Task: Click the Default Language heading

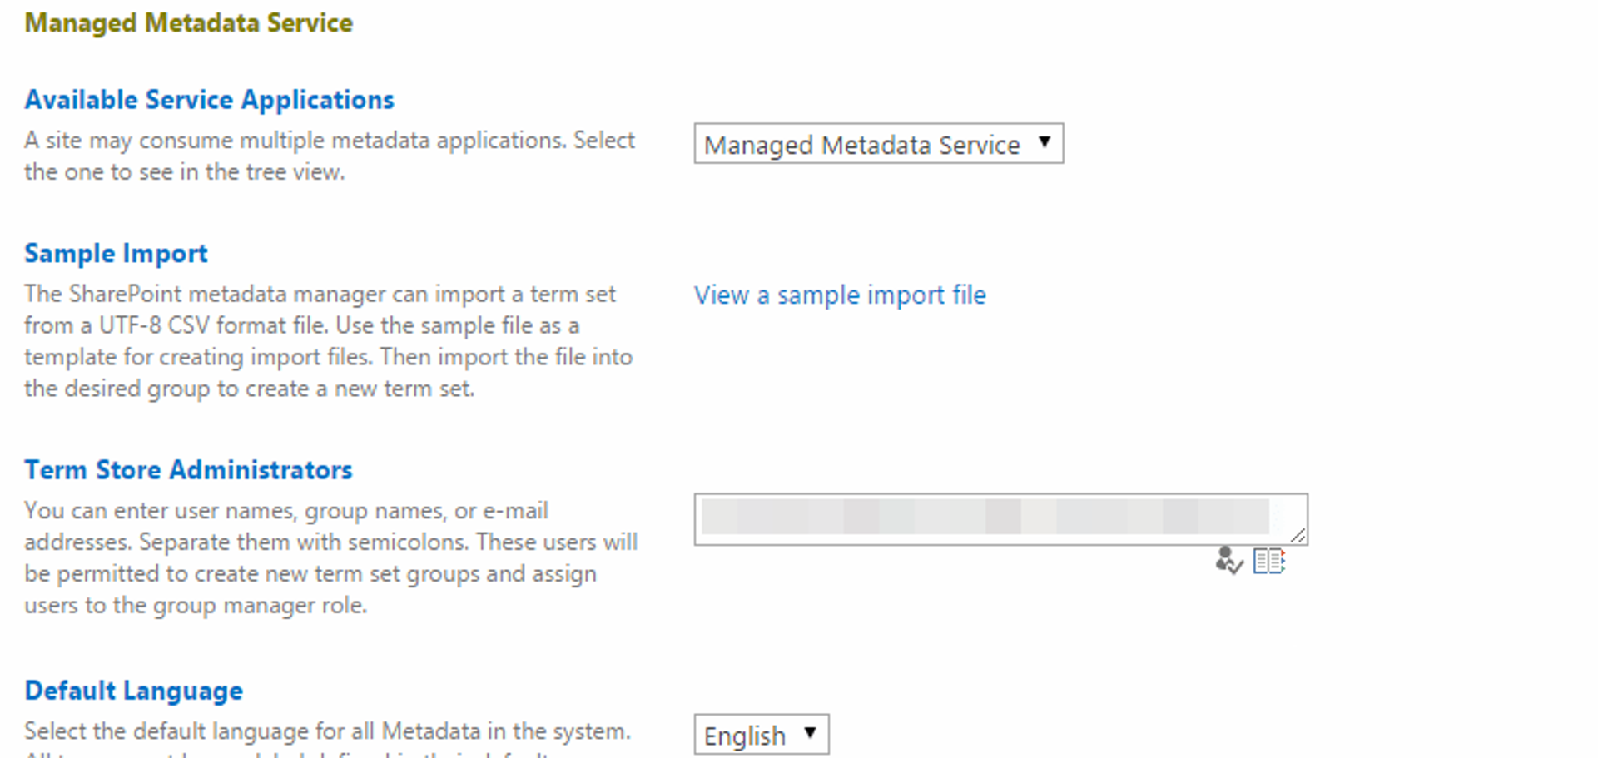Action: click(133, 690)
